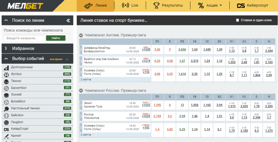Open +102 markets for Russia goals row
This screenshot has width=278, height=142.
coord(146,127)
